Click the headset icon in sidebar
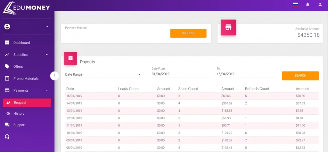Viewport: 328px width, 152px height. 7,137
